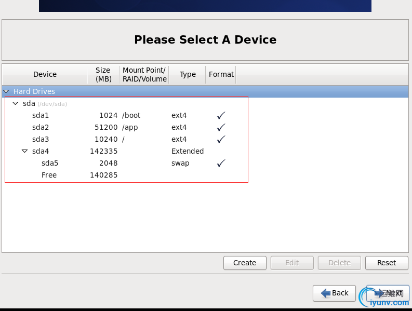
Task: Collapse the Hard Drives group
Action: [x=6, y=91]
